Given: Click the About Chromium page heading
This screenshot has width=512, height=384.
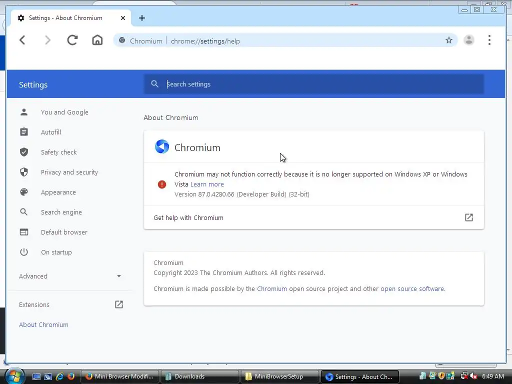Looking at the screenshot, I should click(x=171, y=117).
